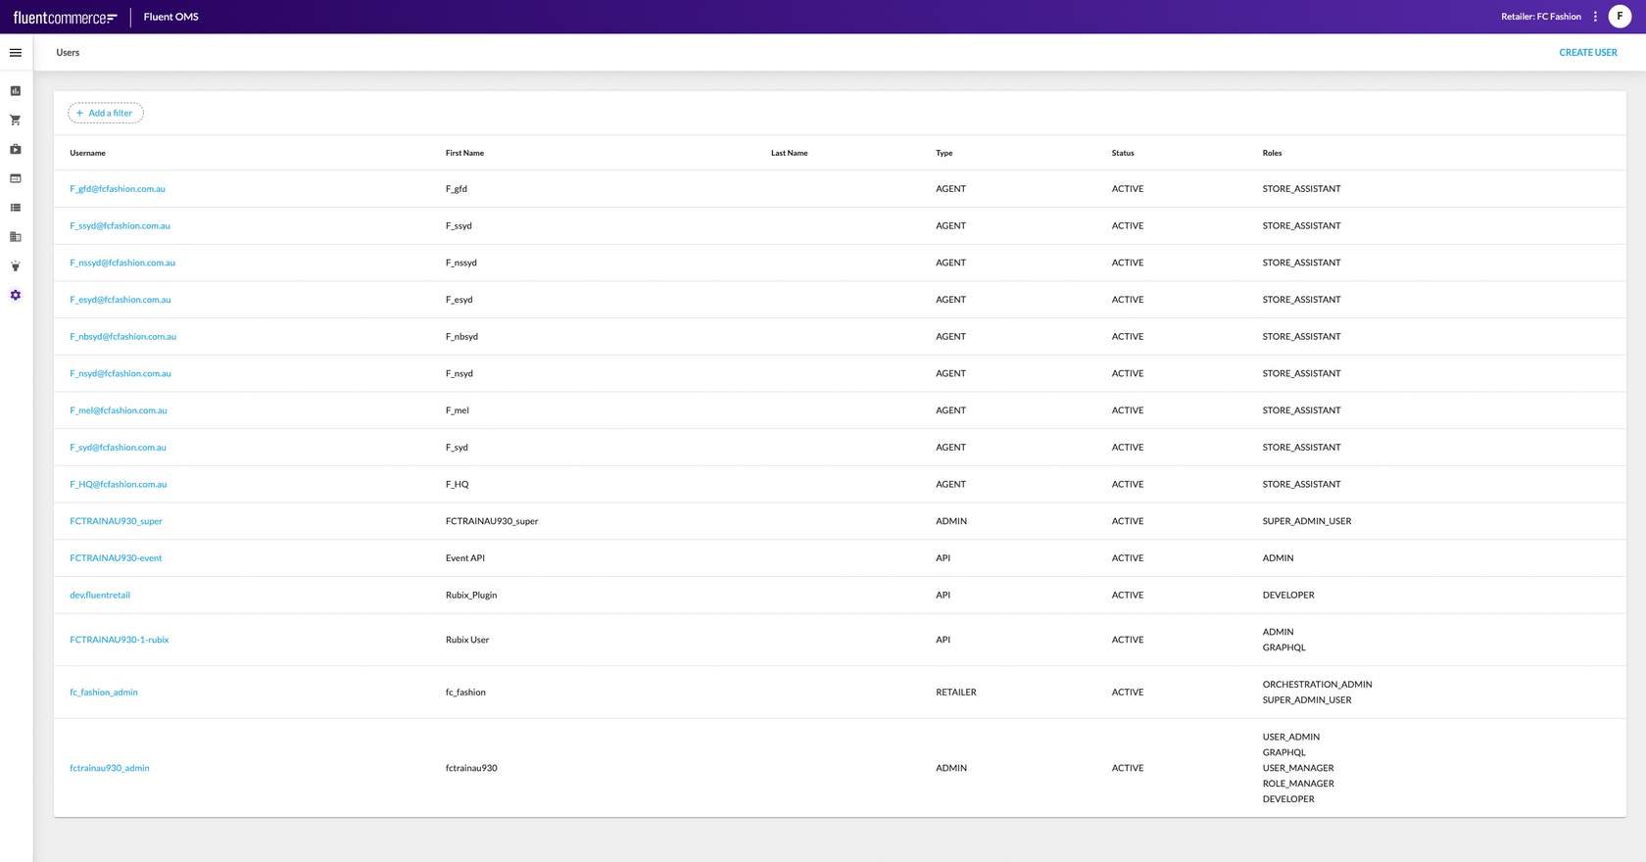This screenshot has width=1646, height=862.
Task: Open the three-dot retailer options menu
Action: click(1595, 17)
